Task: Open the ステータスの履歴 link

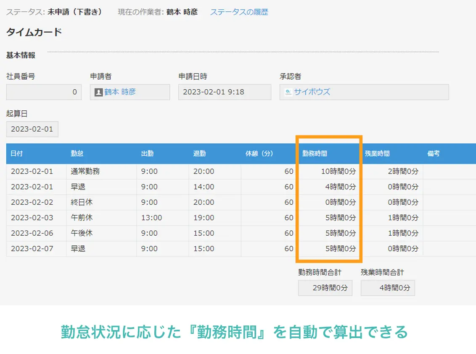Action: (x=239, y=12)
